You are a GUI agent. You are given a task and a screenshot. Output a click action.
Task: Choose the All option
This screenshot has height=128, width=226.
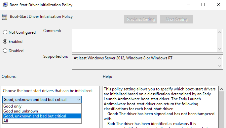tap(42, 121)
